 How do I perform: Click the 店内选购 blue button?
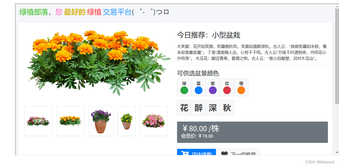196,152
